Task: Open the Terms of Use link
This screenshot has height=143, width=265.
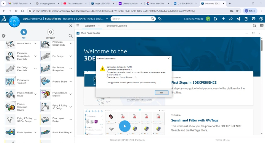Action: (222, 140)
